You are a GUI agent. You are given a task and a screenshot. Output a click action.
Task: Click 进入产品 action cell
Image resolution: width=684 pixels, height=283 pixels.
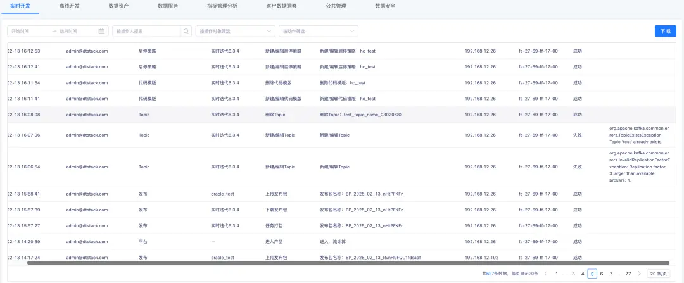point(274,242)
